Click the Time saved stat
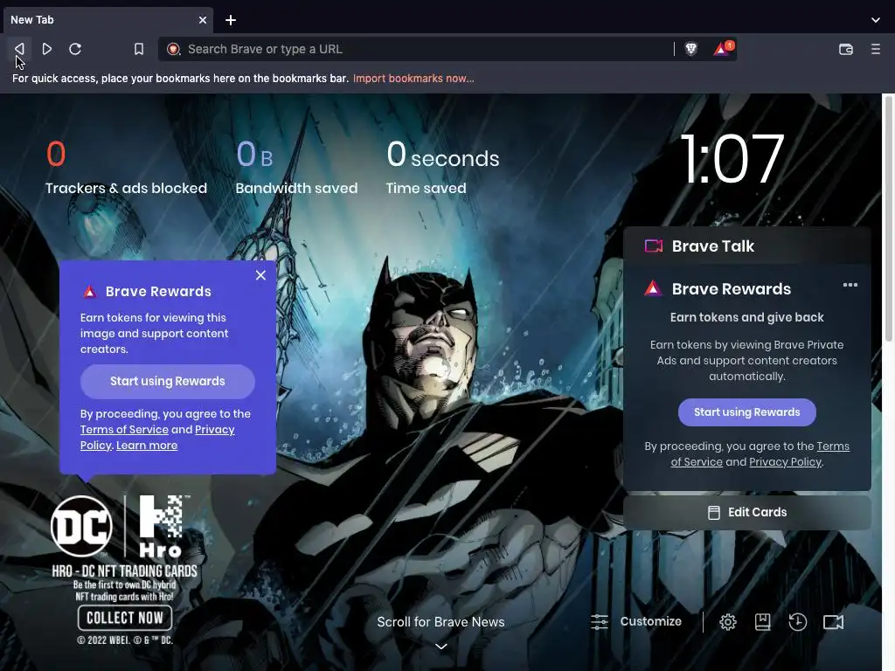895x671 pixels. pyautogui.click(x=442, y=169)
